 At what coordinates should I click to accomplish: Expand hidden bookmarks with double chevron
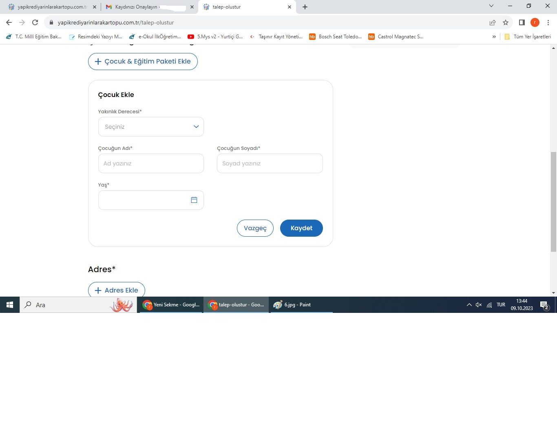[494, 37]
